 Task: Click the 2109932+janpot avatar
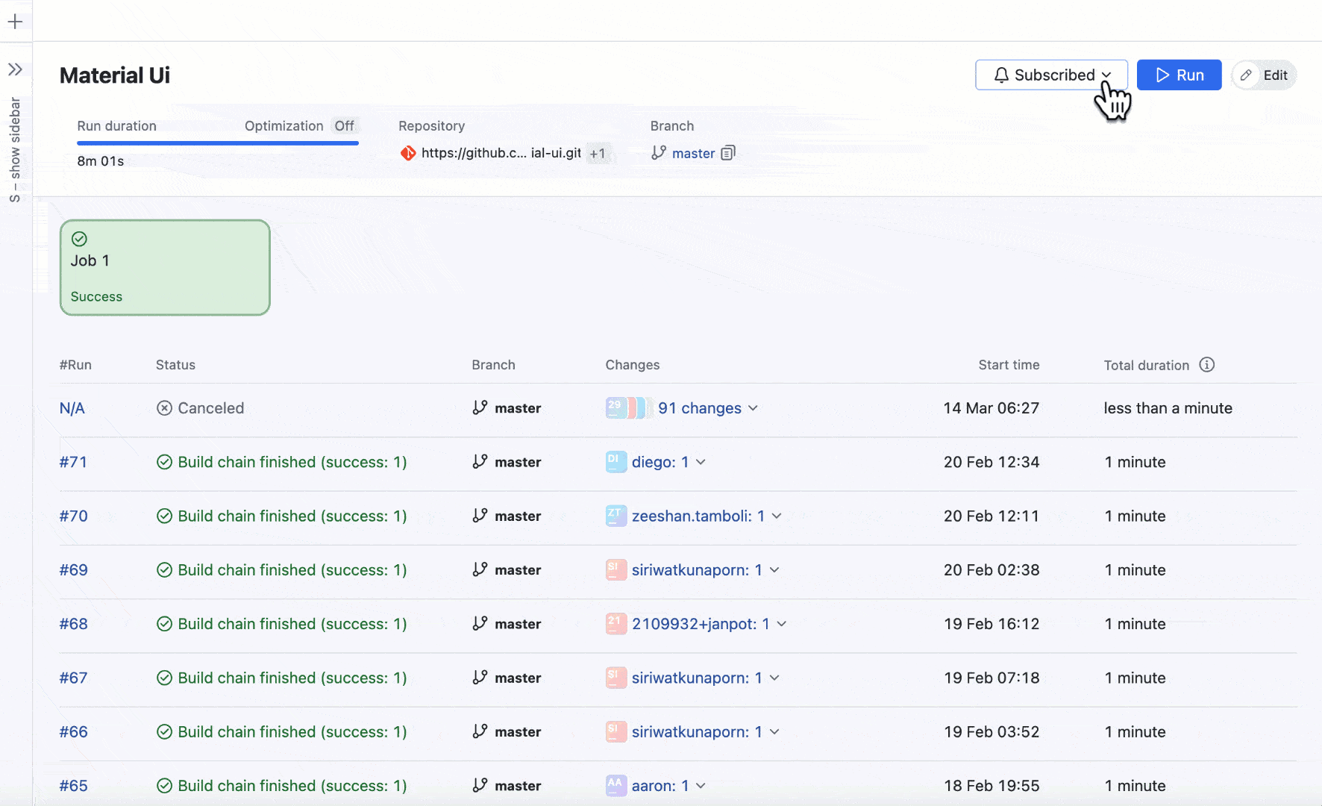615,624
